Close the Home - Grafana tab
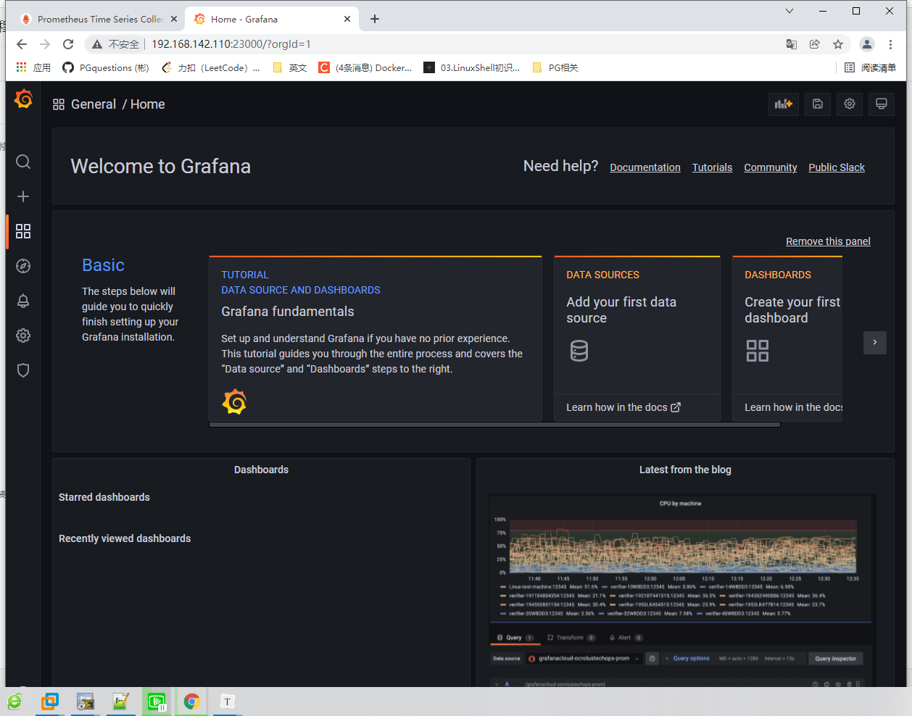The image size is (912, 716). click(347, 19)
